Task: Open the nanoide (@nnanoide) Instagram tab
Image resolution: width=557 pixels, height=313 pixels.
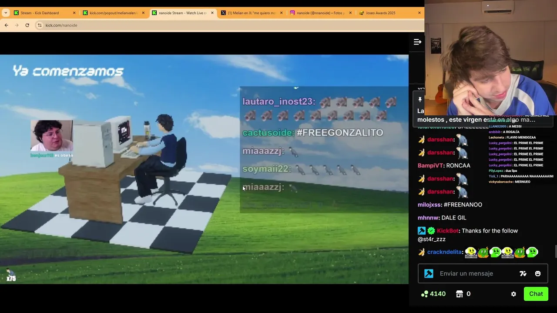Action: coord(321,13)
